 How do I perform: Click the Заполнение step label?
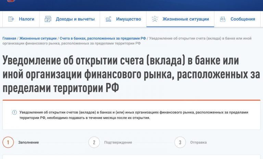click(x=28, y=142)
